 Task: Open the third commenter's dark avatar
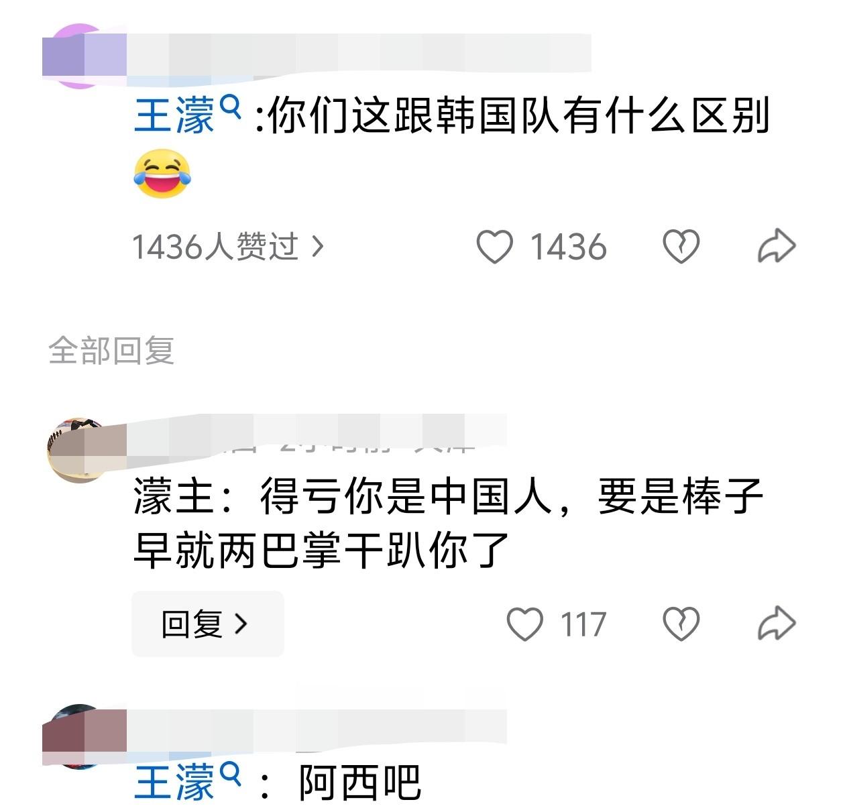(84, 736)
